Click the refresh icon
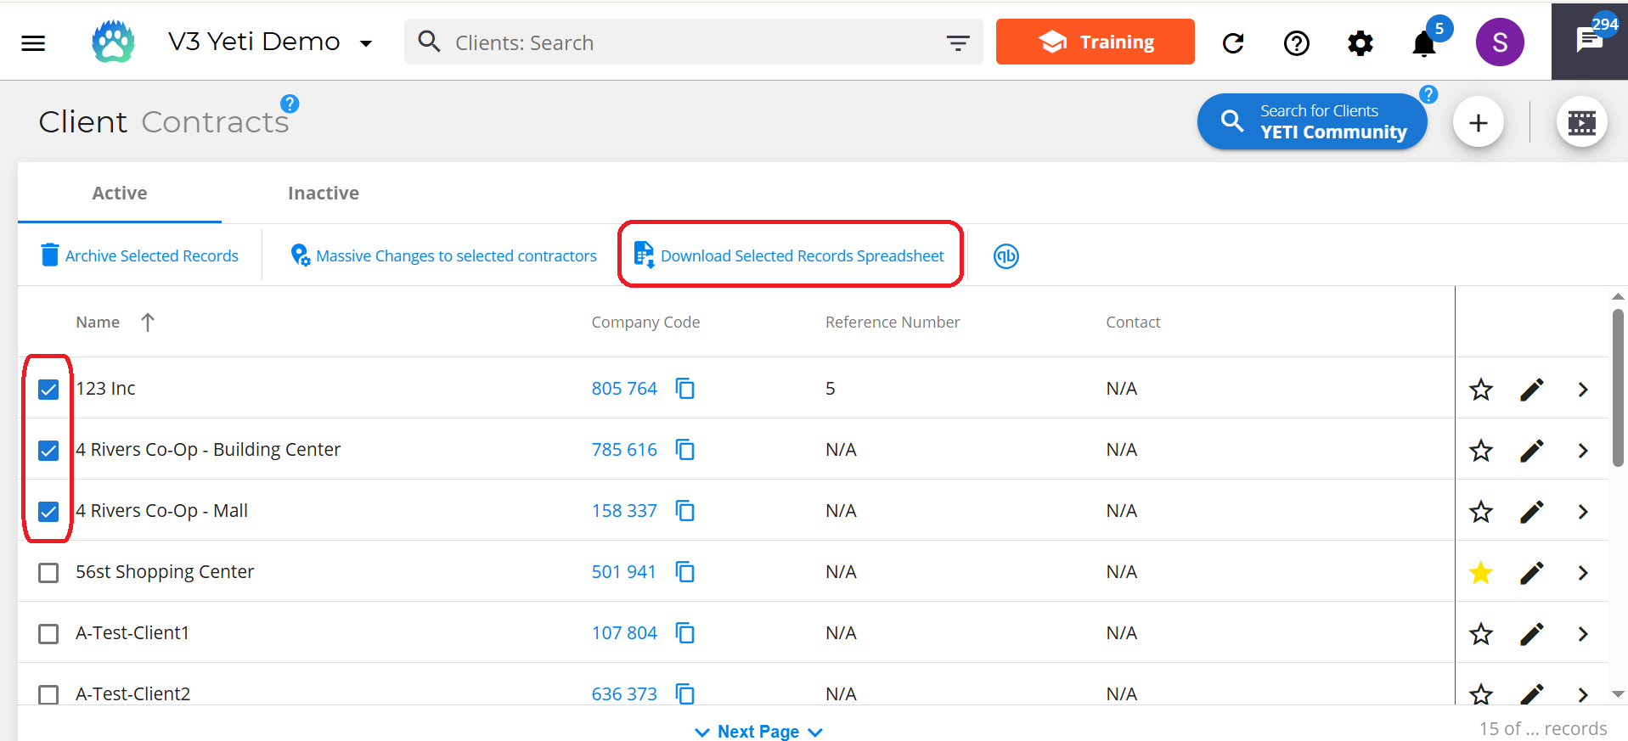 pos(1233,42)
